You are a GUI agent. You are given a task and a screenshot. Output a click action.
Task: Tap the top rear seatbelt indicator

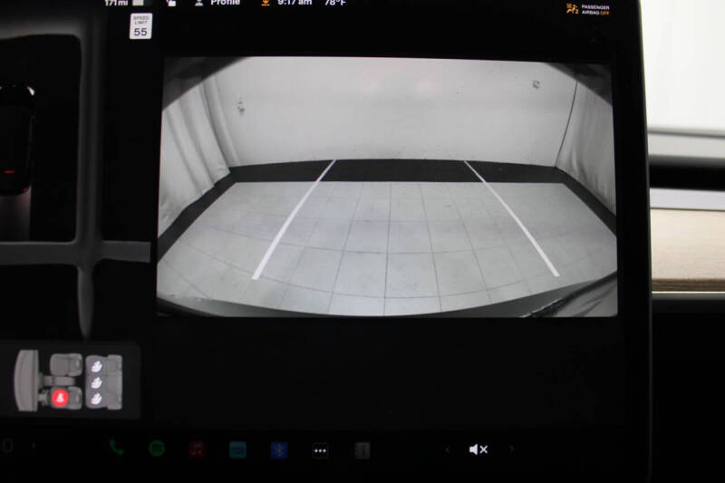coord(97,366)
